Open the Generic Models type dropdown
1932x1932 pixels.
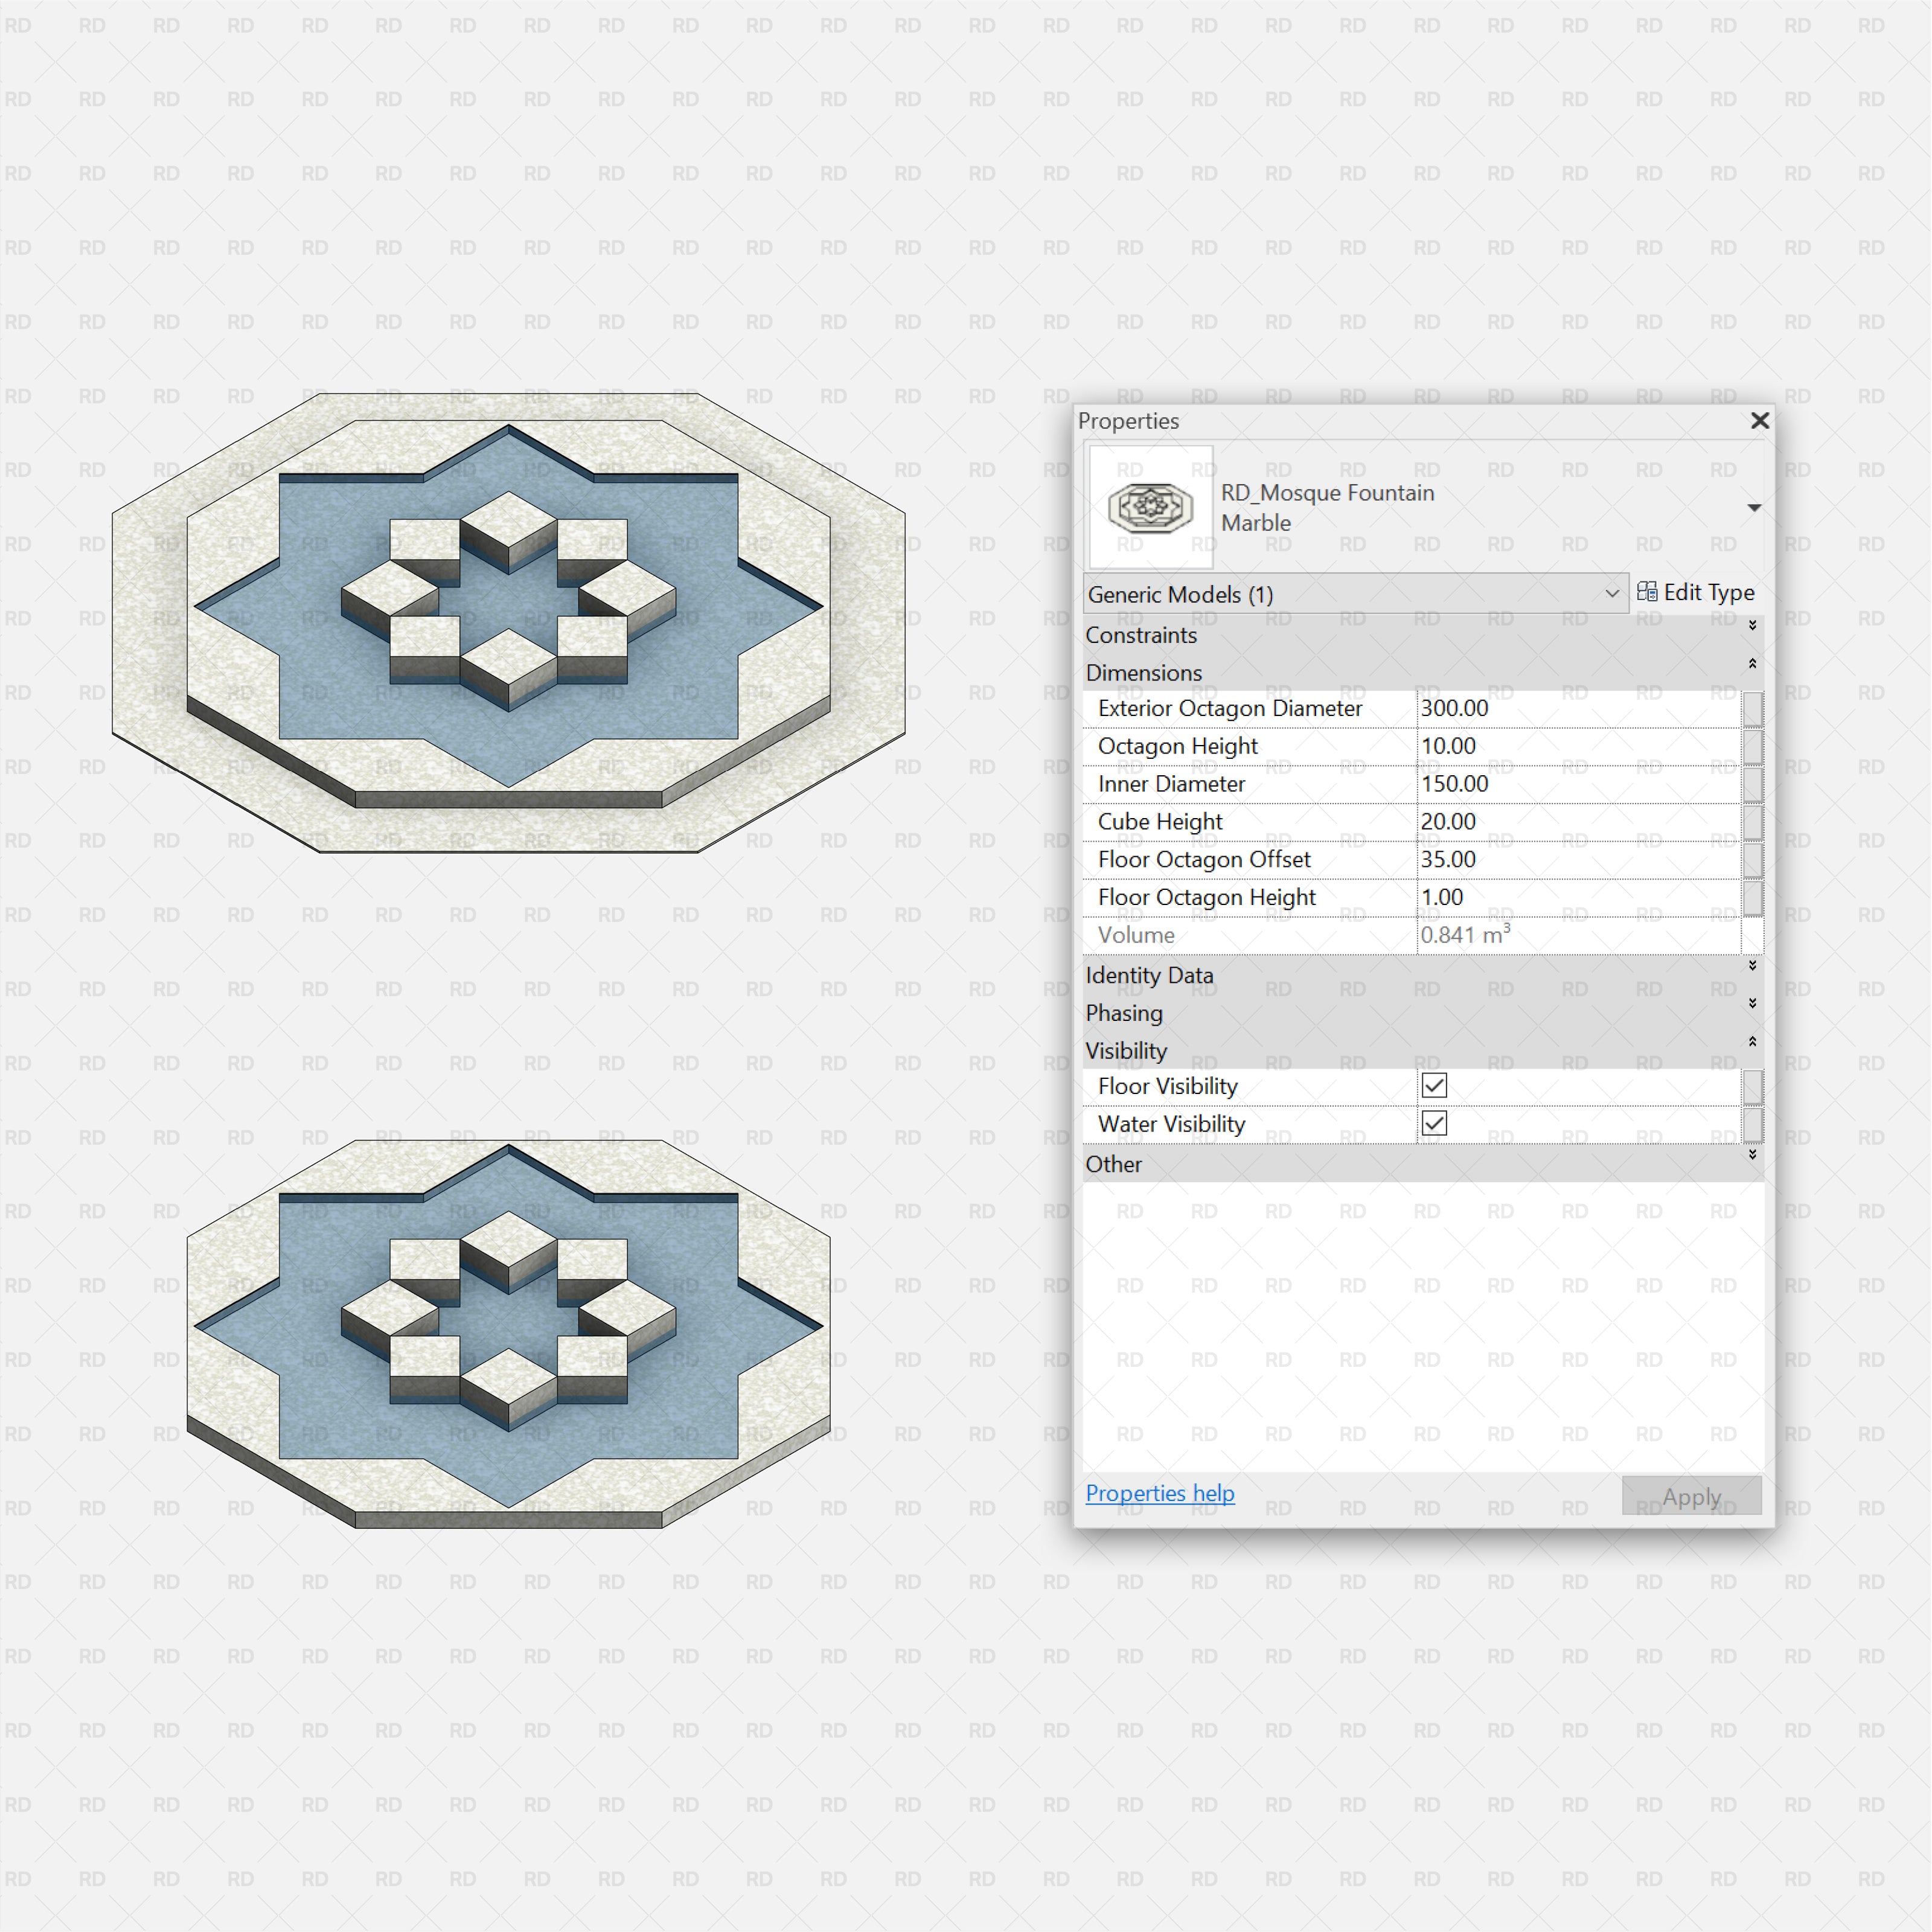pos(1612,593)
